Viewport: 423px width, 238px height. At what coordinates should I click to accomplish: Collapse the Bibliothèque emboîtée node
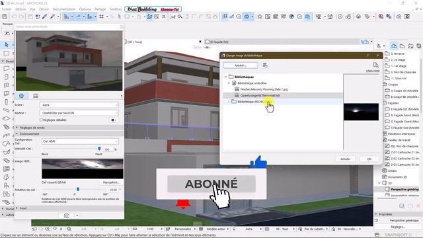[x=229, y=83]
